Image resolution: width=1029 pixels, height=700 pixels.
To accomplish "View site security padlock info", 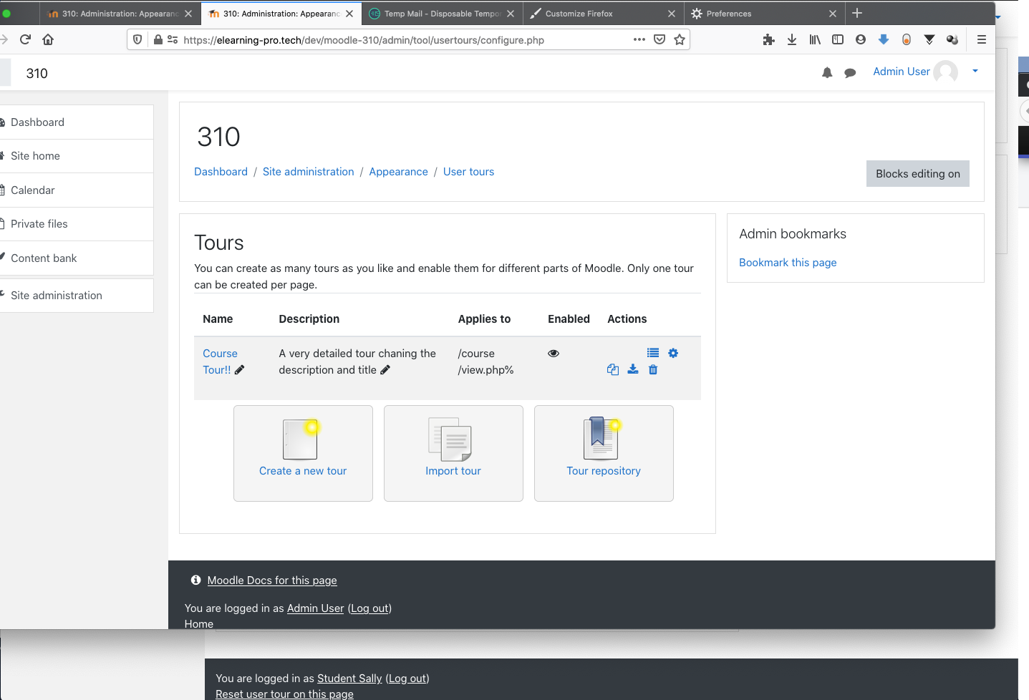I will pyautogui.click(x=158, y=39).
